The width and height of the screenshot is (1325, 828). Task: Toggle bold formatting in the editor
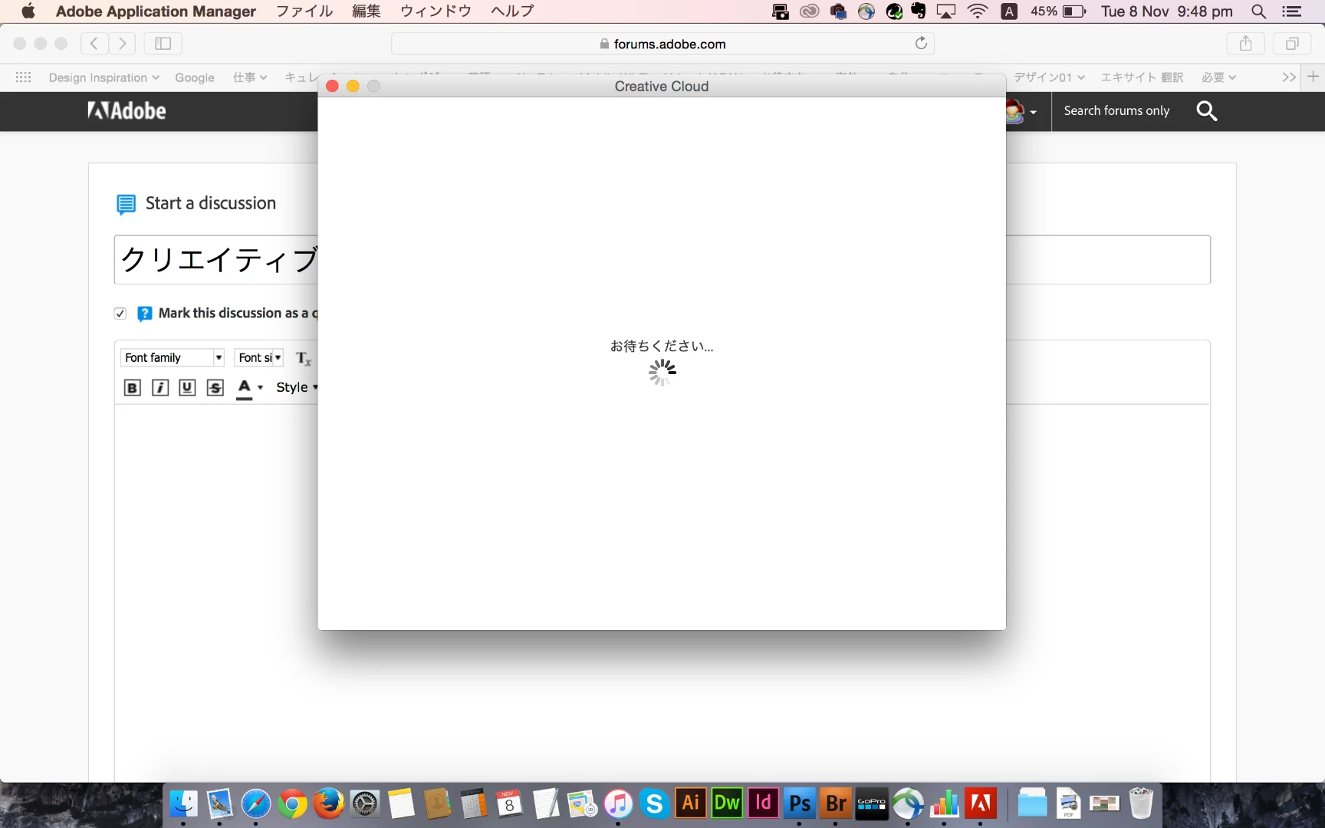pos(132,388)
